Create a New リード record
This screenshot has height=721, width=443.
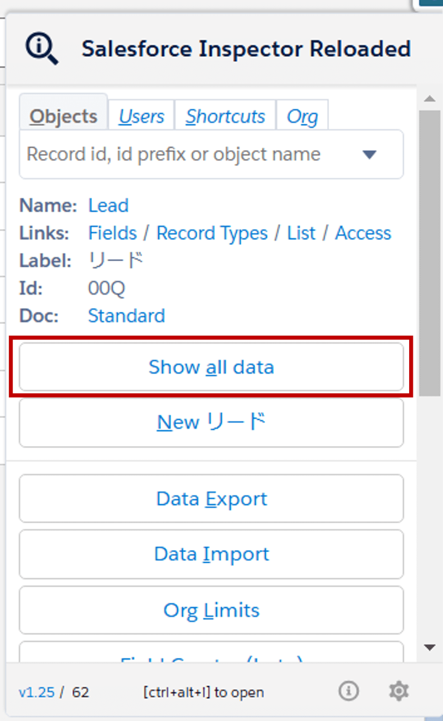[211, 422]
